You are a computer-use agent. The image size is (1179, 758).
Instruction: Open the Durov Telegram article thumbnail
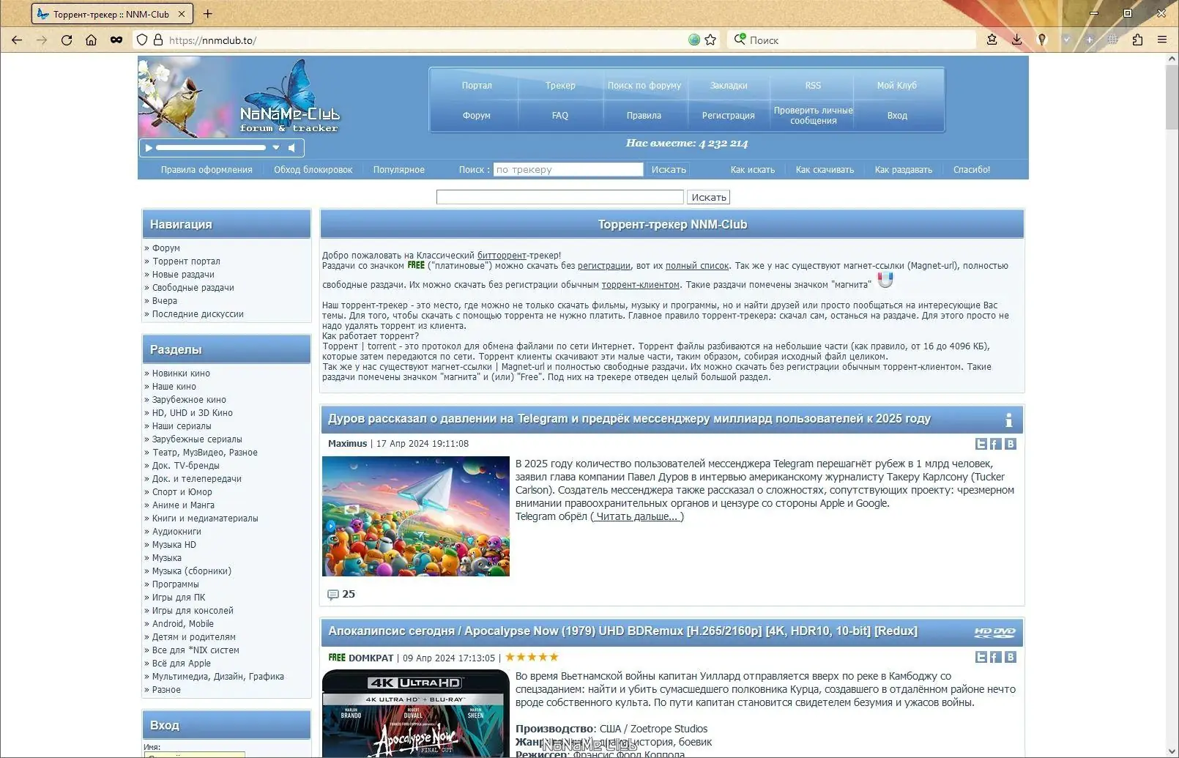click(x=416, y=516)
